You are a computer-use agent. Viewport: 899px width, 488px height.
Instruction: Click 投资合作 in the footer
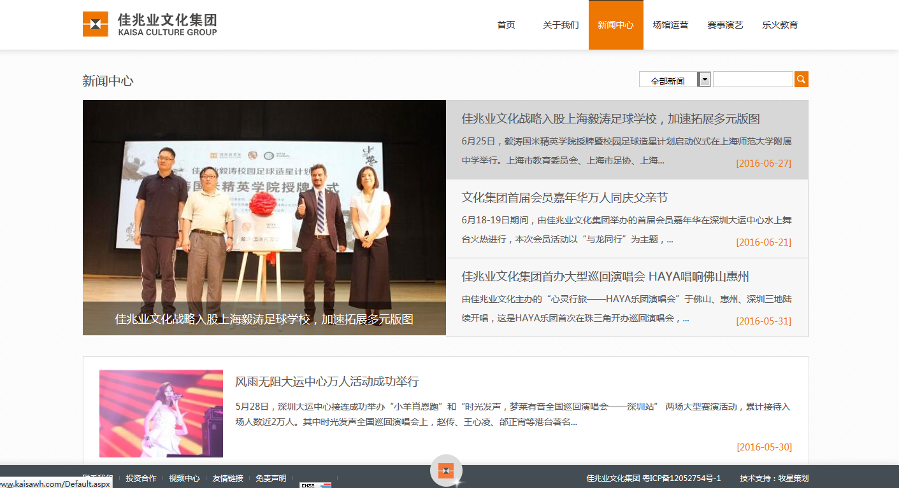pos(141,478)
